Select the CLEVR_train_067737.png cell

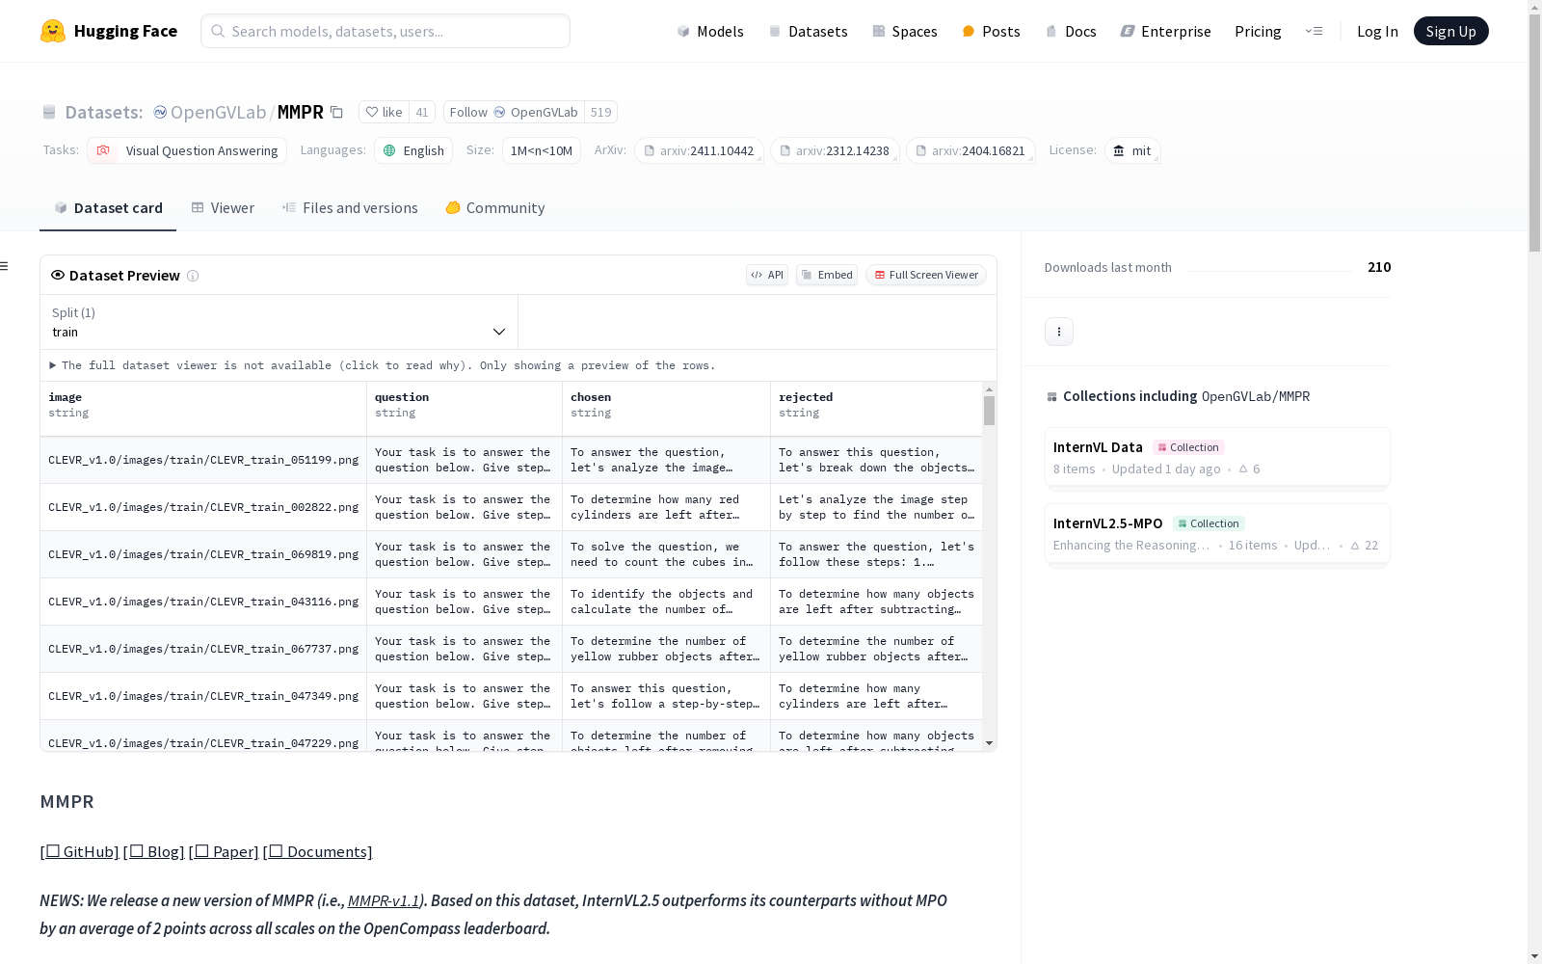[203, 649]
